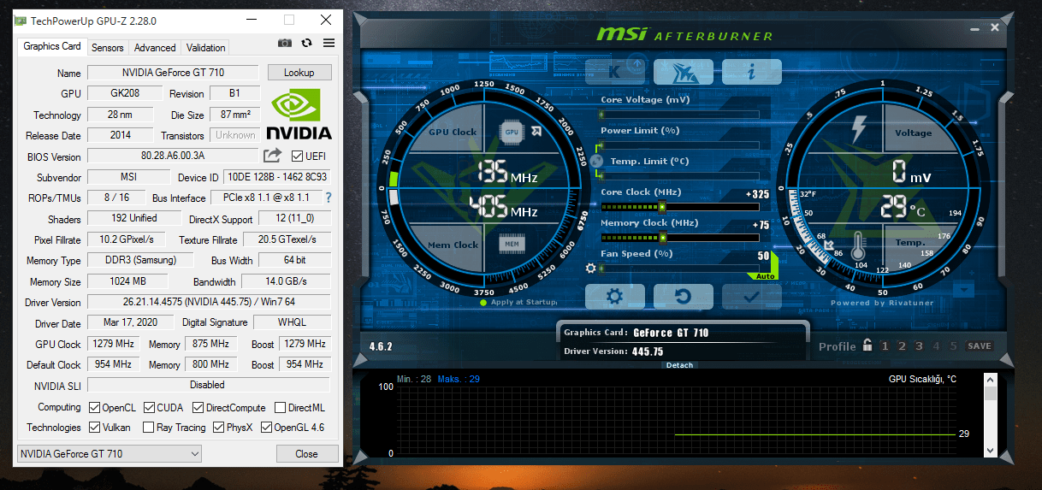Take a GPU-Z screenshot with camera icon
The height and width of the screenshot is (490, 1042).
[x=285, y=44]
